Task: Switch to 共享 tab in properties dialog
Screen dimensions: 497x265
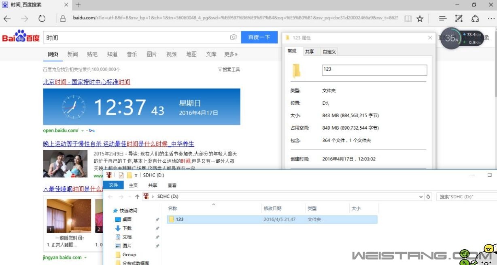Action: tap(310, 52)
